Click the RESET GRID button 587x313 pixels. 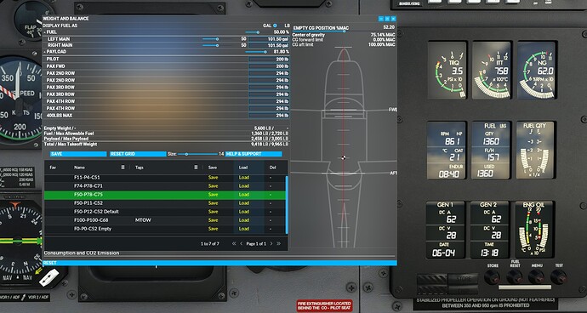click(138, 154)
